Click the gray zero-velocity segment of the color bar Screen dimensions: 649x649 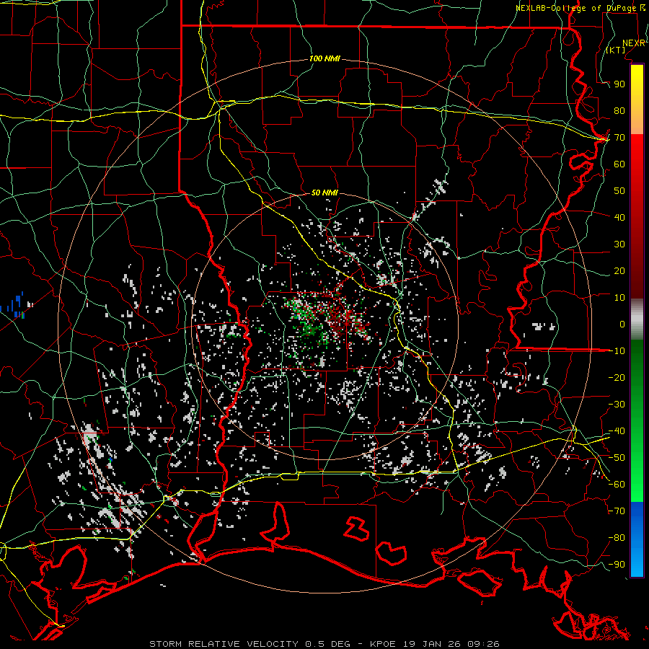[x=637, y=319]
